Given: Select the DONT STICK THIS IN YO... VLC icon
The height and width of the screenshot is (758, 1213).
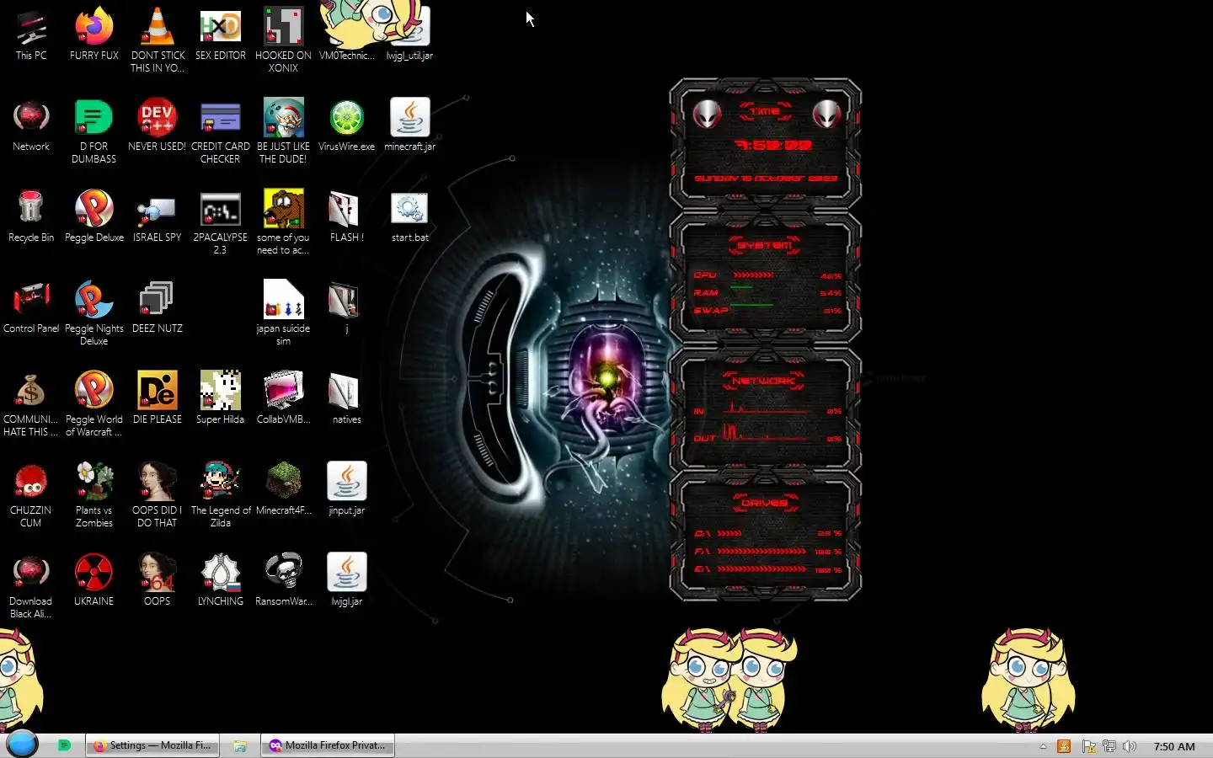Looking at the screenshot, I should tap(158, 40).
